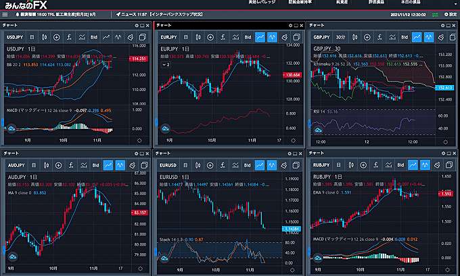Viewport: 460px width, 276px height.
Task: Open axis settings gear at bottom of EURUSD chart
Action: click(x=292, y=270)
